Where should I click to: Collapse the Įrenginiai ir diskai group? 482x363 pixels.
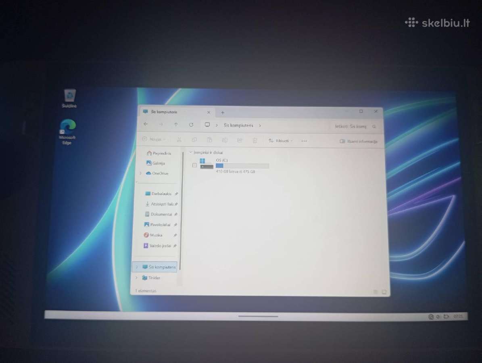(191, 152)
